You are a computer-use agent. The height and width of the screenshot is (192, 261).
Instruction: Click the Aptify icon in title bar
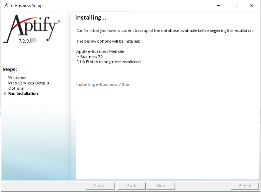(x=6, y=5)
